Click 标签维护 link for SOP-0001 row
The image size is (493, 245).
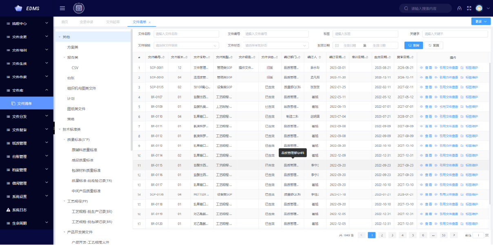(x=469, y=68)
